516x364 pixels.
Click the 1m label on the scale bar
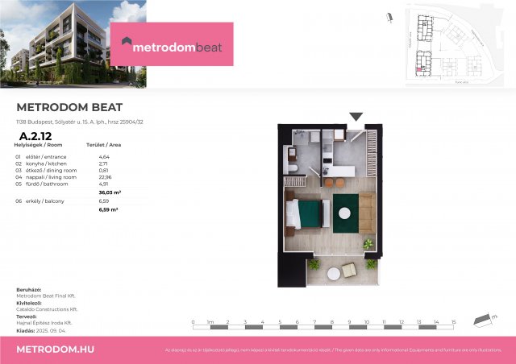coord(210,322)
